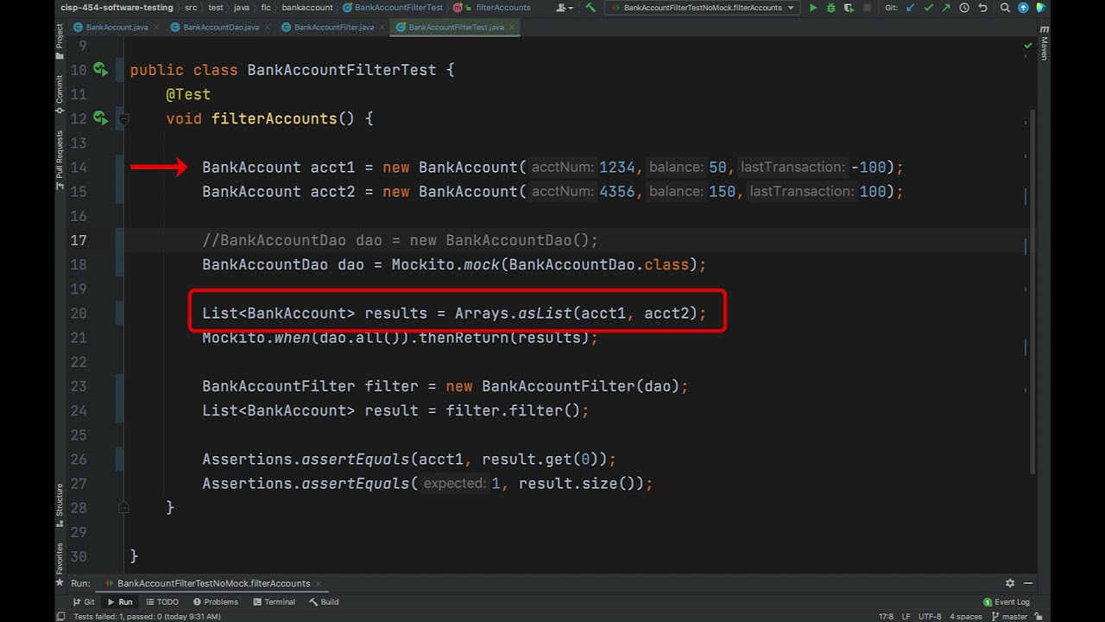
Task: Change line separator LF in status bar
Action: click(906, 617)
